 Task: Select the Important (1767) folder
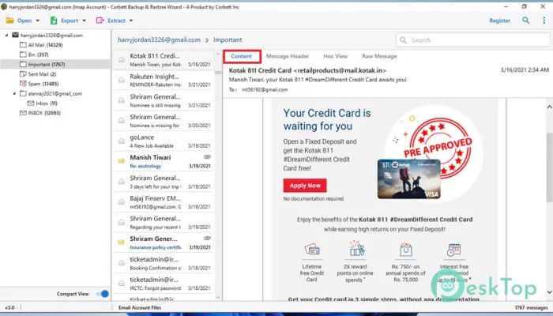pyautogui.click(x=55, y=64)
